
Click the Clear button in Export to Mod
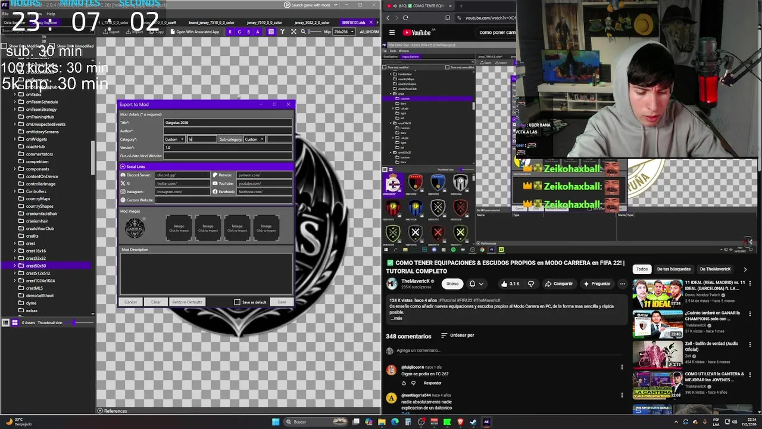point(155,302)
